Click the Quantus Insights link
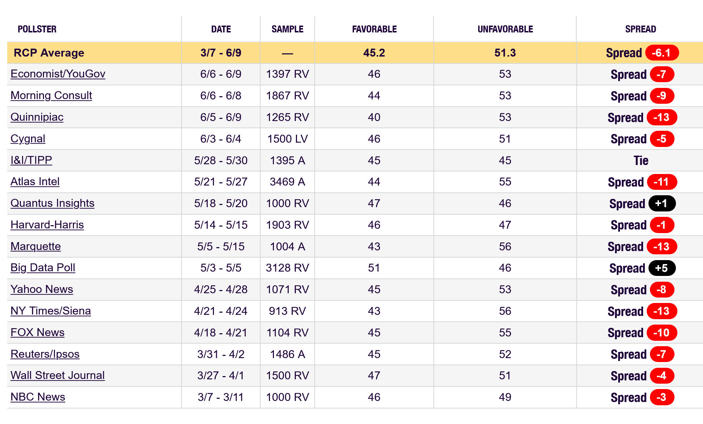This screenshot has height=424, width=703. [x=52, y=203]
